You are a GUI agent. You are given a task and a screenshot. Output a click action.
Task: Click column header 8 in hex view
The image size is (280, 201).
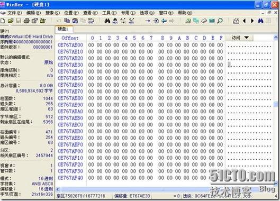tap(162, 38)
